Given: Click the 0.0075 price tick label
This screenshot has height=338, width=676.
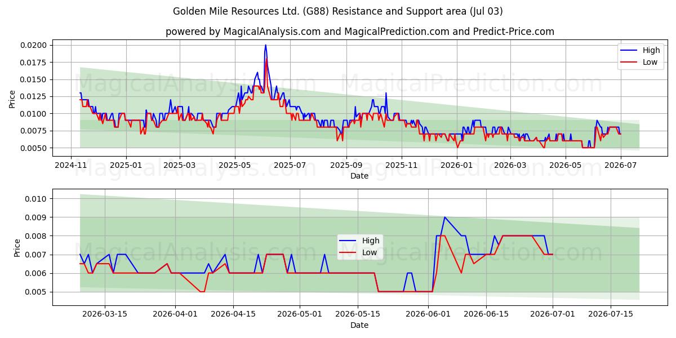Looking at the screenshot, I should 34,131.
